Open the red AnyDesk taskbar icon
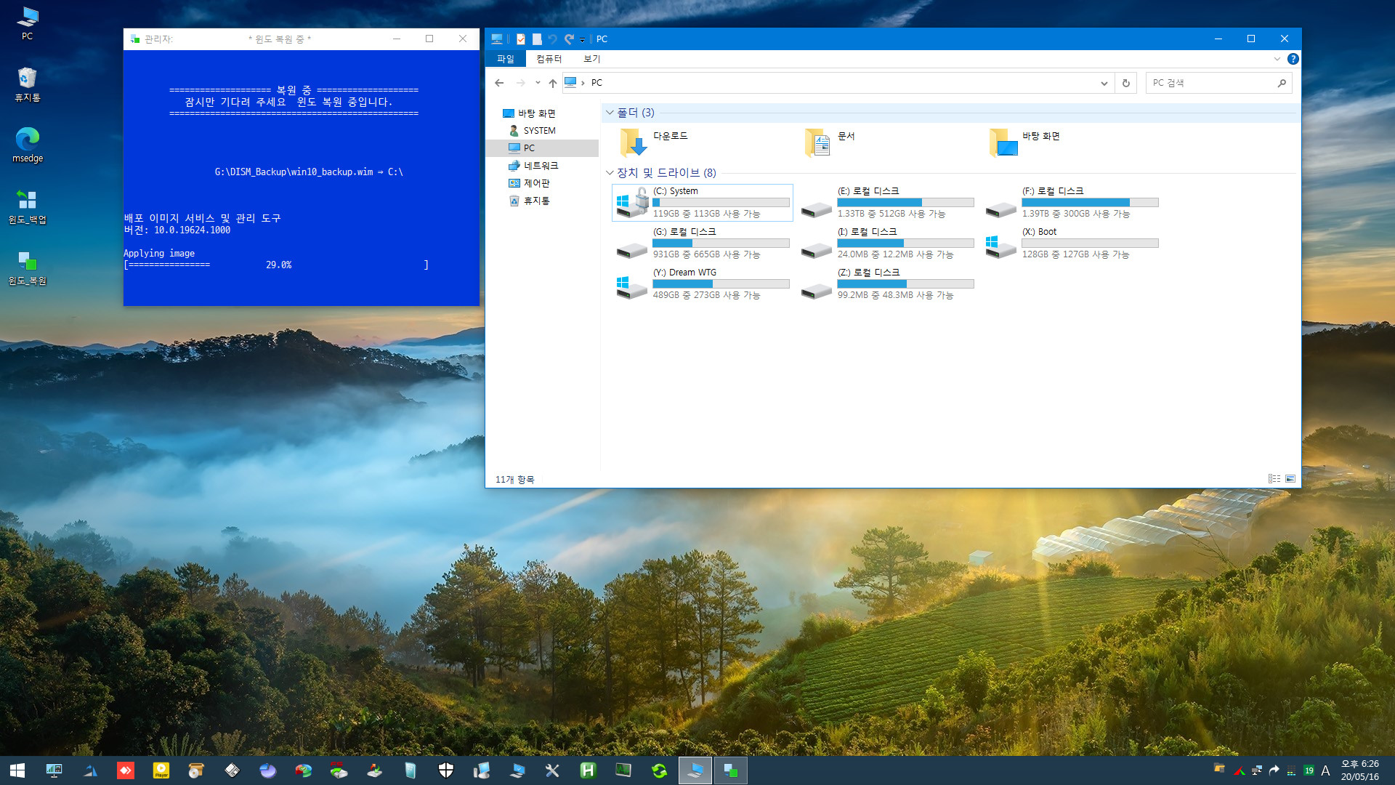The height and width of the screenshot is (785, 1395). pyautogui.click(x=126, y=770)
